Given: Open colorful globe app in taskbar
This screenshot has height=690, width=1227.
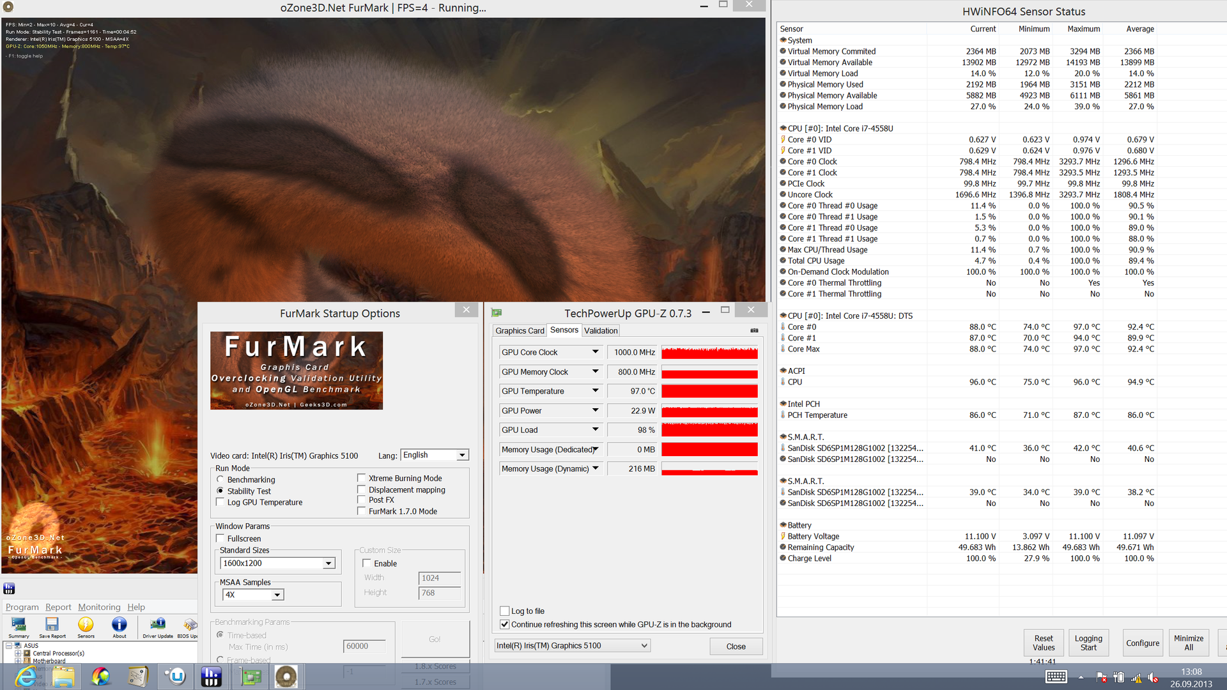Looking at the screenshot, I should point(100,676).
